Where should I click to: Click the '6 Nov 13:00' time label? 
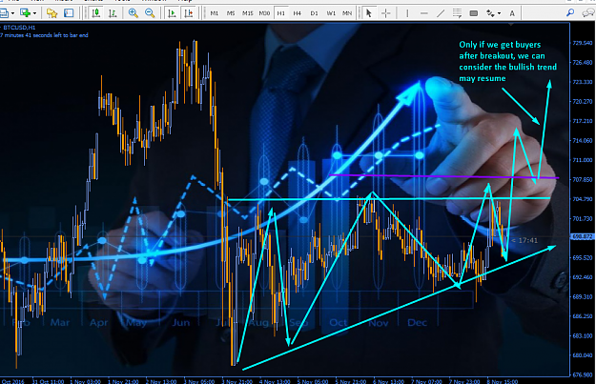pos(388,381)
